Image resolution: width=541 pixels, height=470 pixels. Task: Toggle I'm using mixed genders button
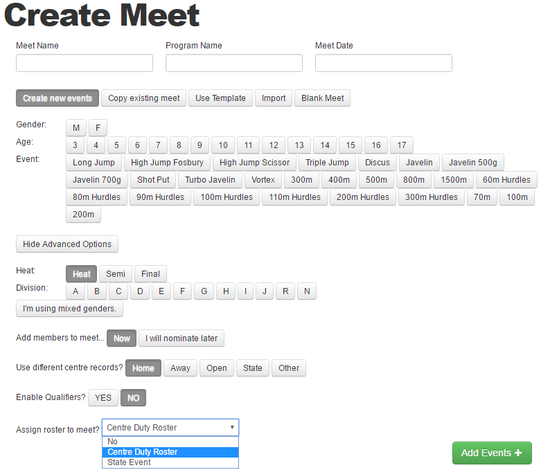(x=69, y=308)
